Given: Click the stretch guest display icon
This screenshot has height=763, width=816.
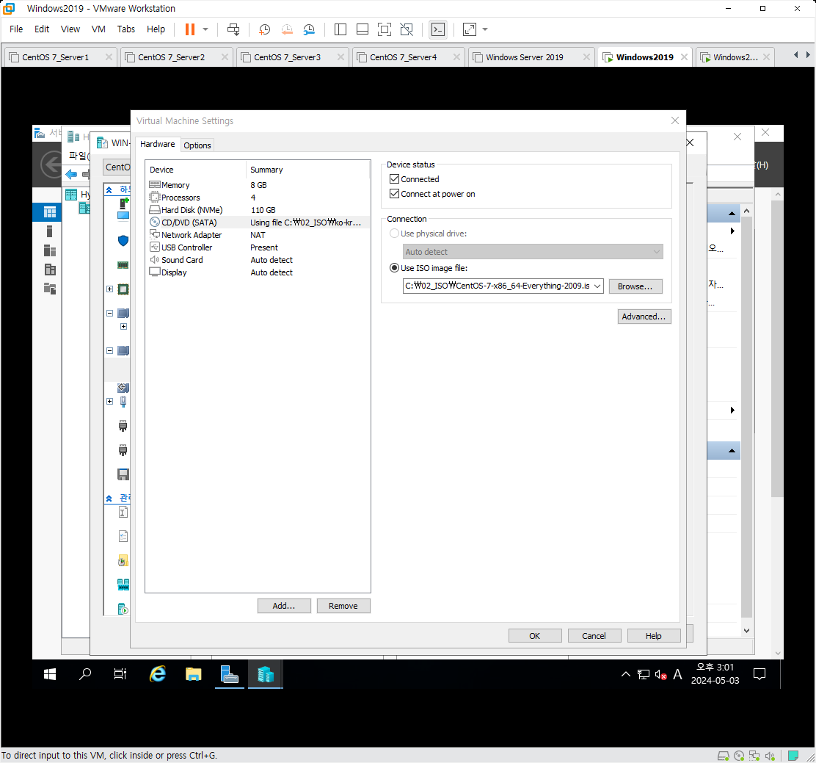Looking at the screenshot, I should pyautogui.click(x=470, y=29).
